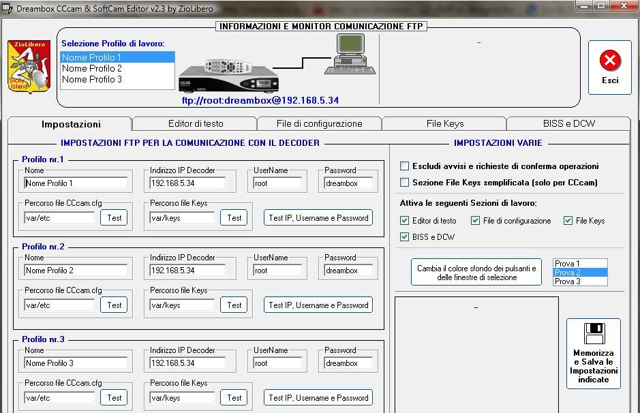Test CCcam.cfg path for Profilo nr.2
This screenshot has height=413, width=640.
click(x=115, y=305)
